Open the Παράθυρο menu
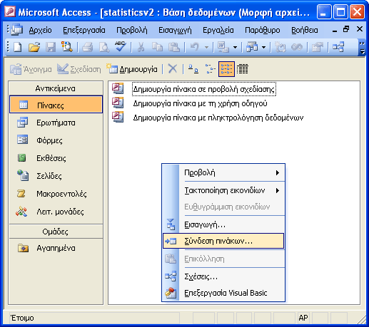Screen dimensions: 369x327 pyautogui.click(x=263, y=30)
